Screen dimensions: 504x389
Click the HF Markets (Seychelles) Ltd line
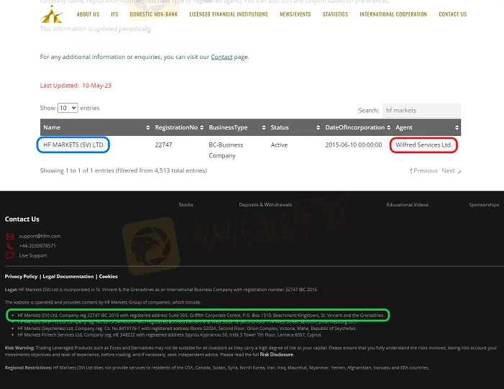point(187,329)
